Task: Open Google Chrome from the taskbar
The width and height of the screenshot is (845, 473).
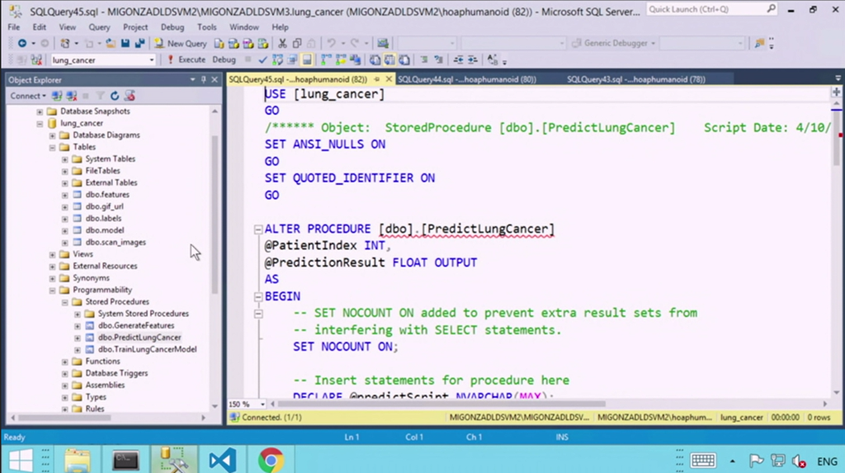Action: pos(271,460)
